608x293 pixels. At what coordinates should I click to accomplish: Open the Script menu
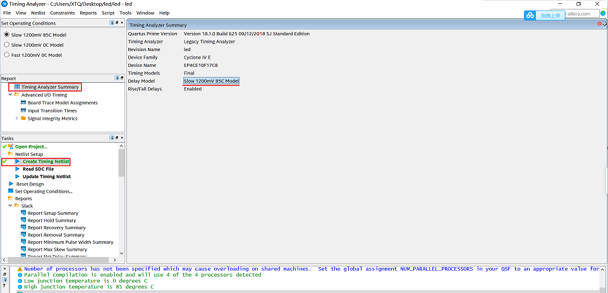point(108,13)
